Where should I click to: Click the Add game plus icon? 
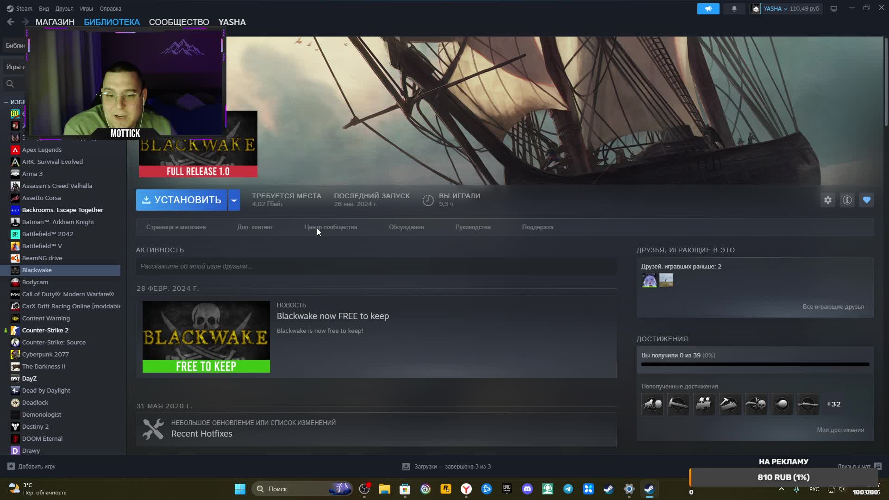(x=11, y=466)
